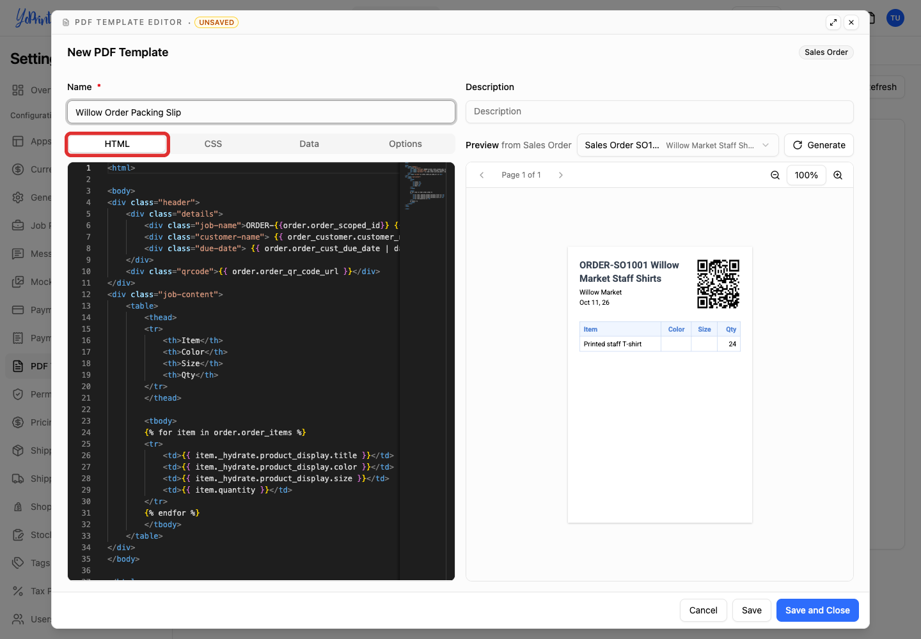The image size is (921, 639).
Task: Expand the template editor to fullscreen
Action: coord(833,22)
